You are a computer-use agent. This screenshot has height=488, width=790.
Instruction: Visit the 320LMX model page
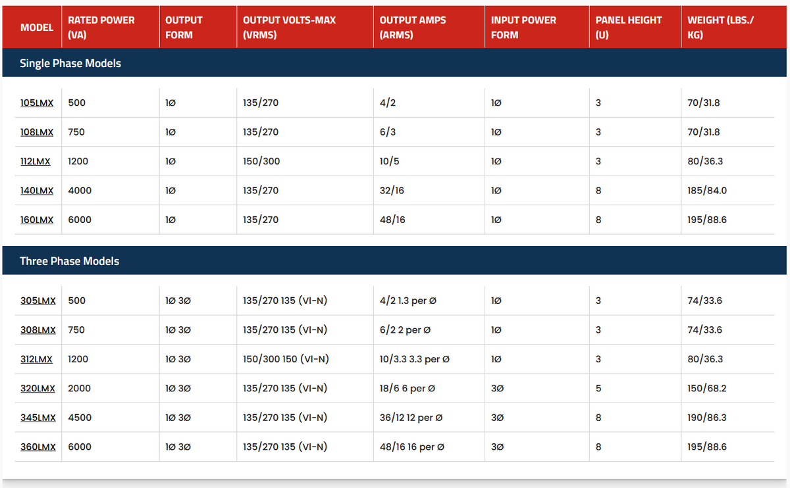pos(38,389)
